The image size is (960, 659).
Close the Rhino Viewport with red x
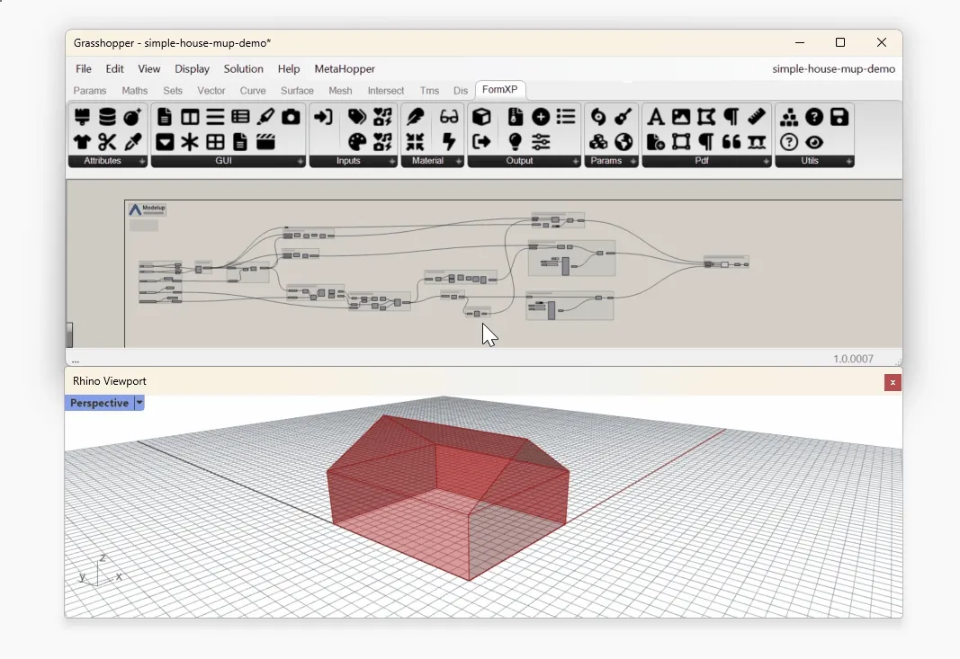click(893, 383)
